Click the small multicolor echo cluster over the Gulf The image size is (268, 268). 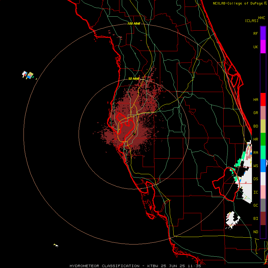28,75
